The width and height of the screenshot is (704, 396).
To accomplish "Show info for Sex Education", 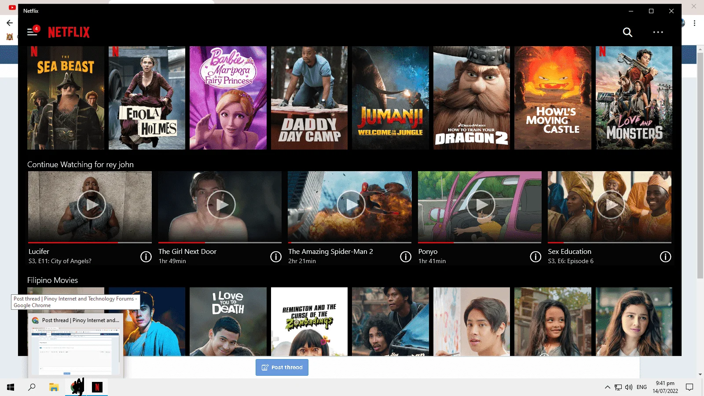I will (665, 257).
